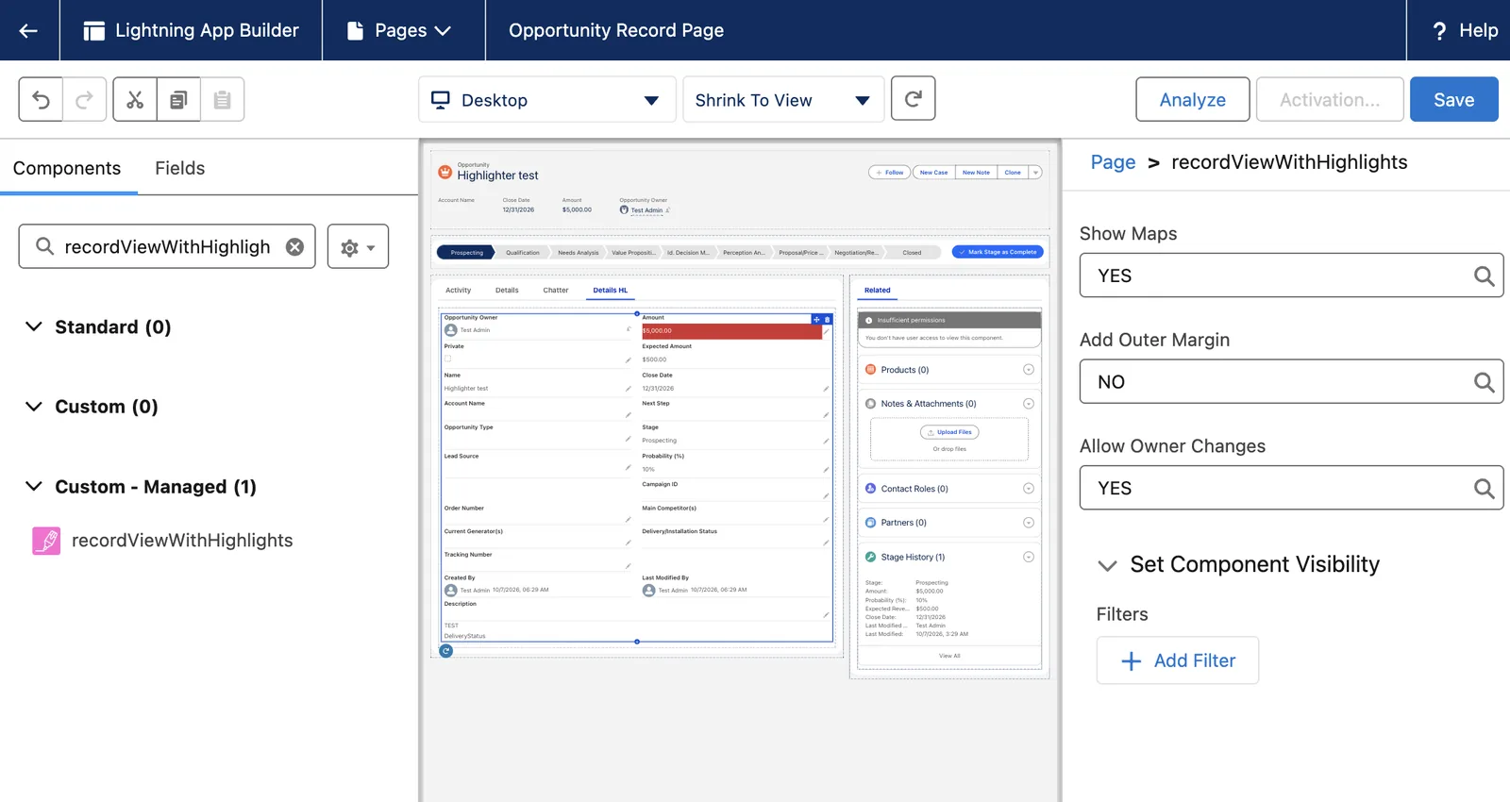Click the Lightning App Builder icon
The image size is (1510, 802).
(x=93, y=31)
